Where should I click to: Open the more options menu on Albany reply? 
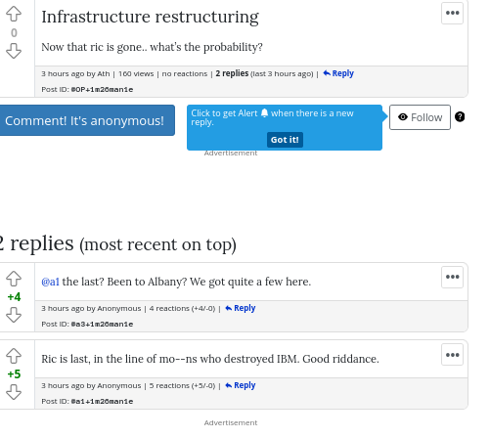click(x=452, y=277)
